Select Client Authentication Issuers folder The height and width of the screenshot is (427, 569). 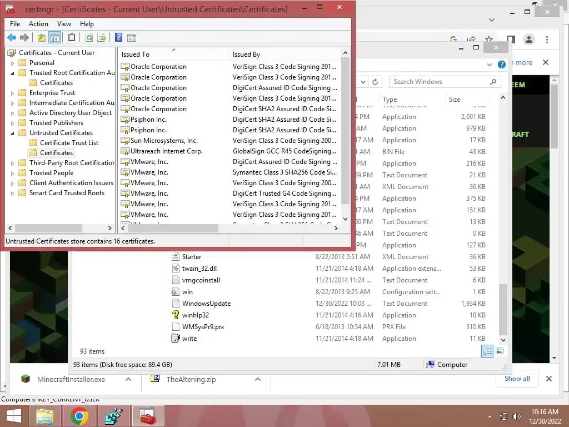point(71,183)
